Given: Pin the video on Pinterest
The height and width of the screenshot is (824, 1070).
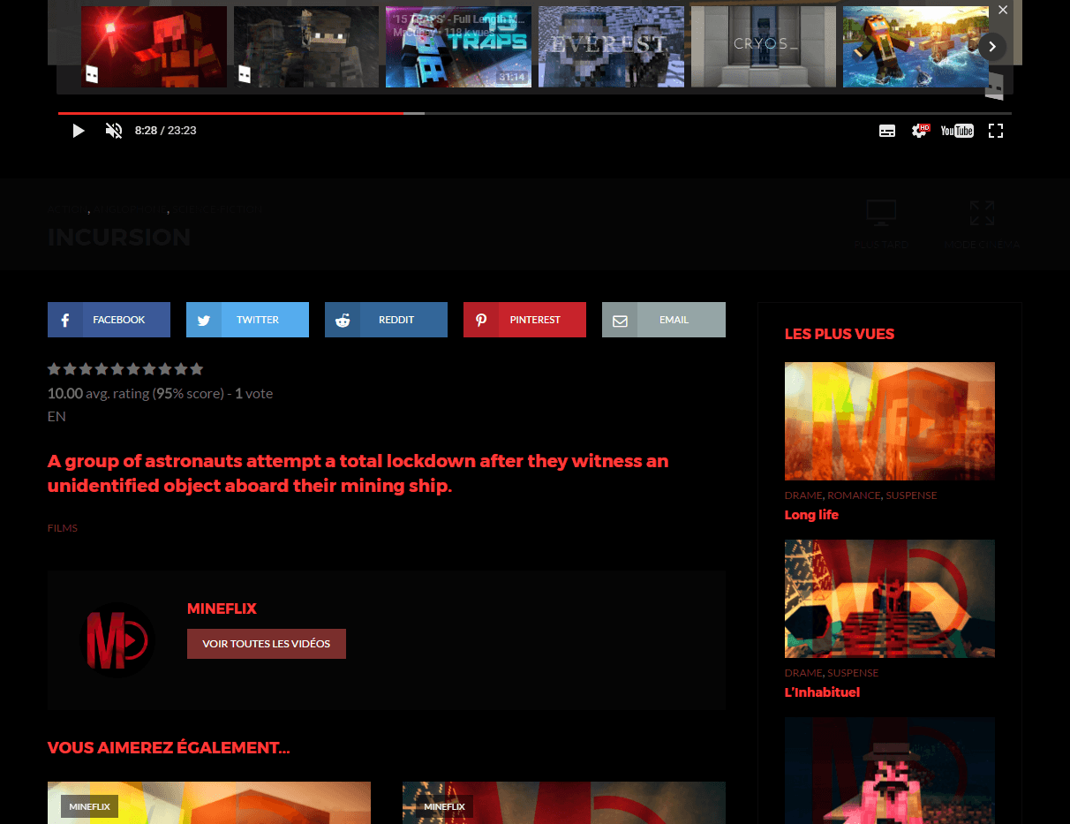Looking at the screenshot, I should (524, 320).
